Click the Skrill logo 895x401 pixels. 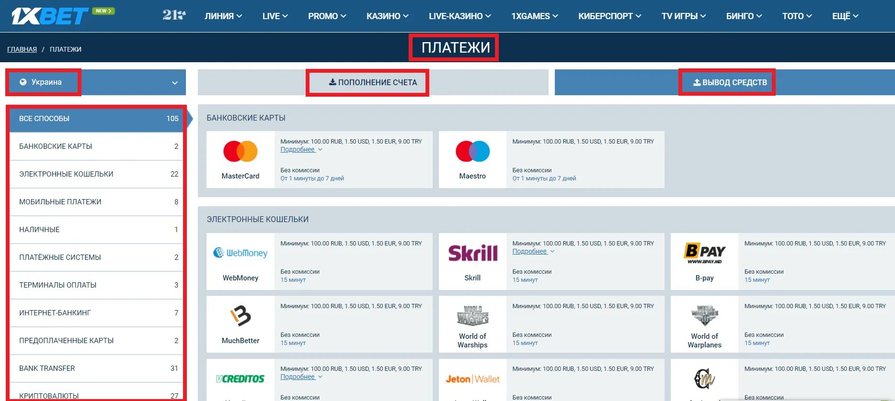pos(472,253)
